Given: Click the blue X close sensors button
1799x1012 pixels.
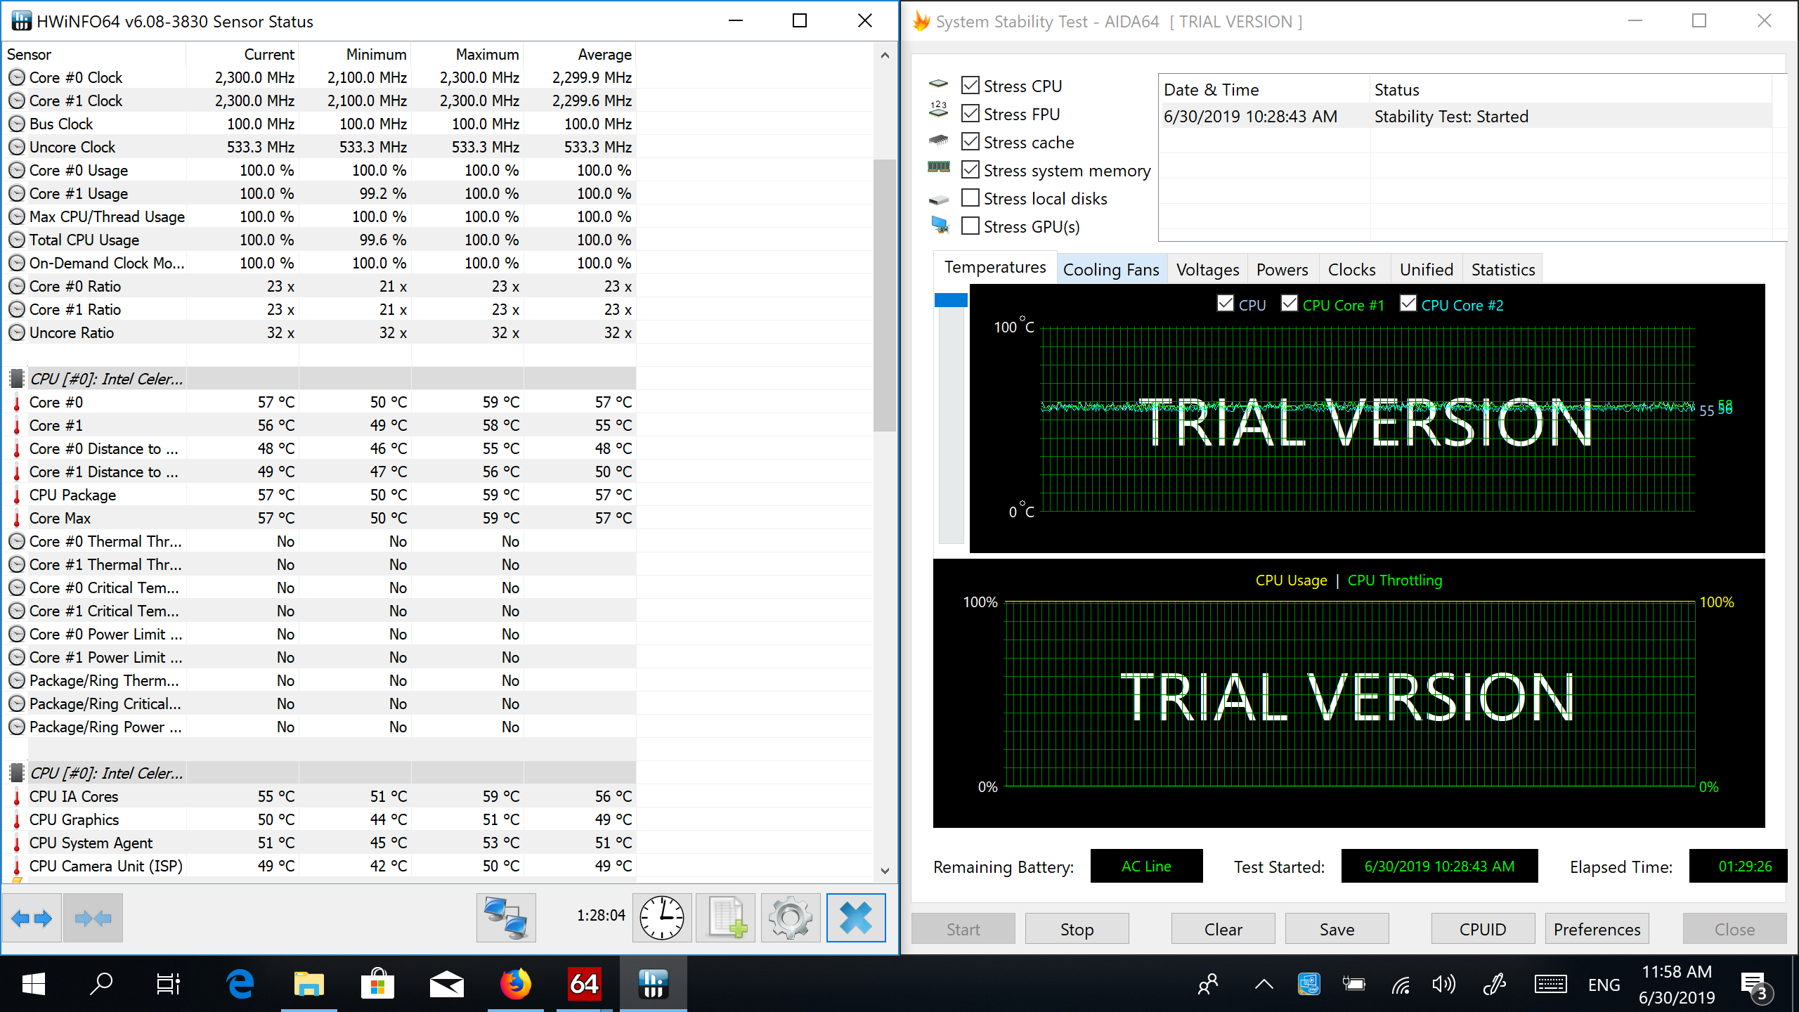Looking at the screenshot, I should 856,918.
